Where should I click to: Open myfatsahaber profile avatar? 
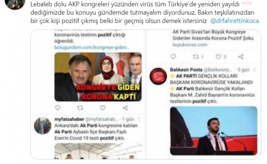43,125
